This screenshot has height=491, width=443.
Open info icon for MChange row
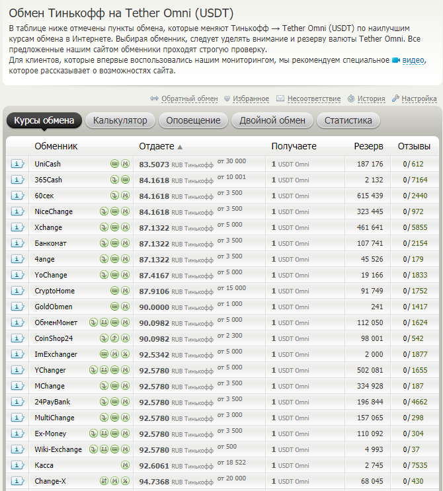point(18,386)
